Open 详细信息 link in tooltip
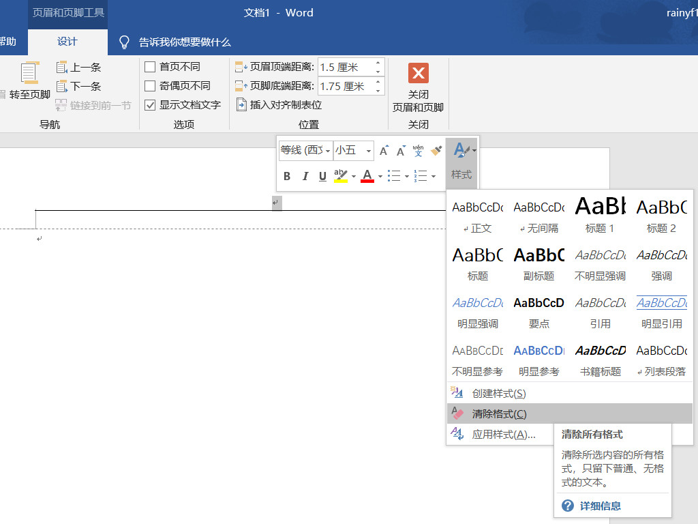Screen dimensions: 698x524 click(600, 506)
